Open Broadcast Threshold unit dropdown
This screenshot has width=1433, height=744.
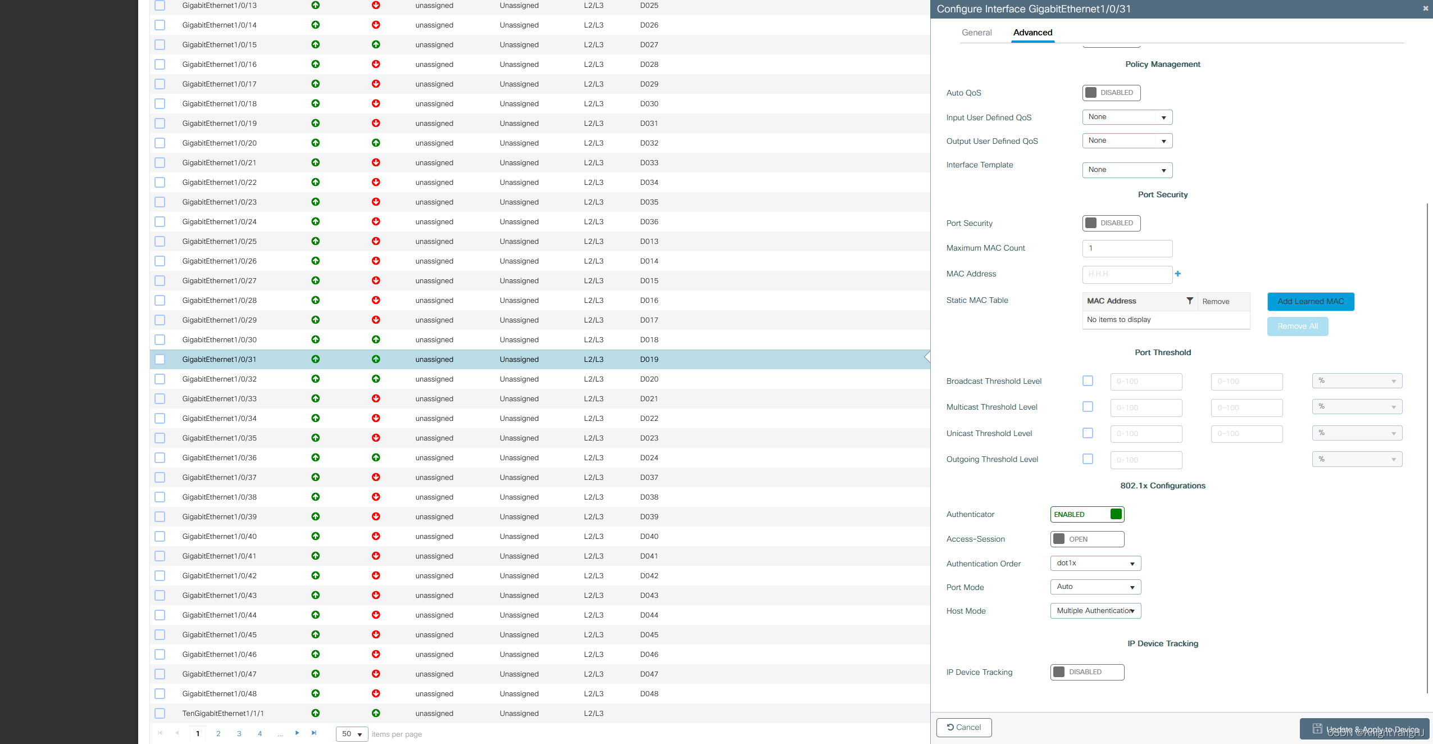point(1357,381)
